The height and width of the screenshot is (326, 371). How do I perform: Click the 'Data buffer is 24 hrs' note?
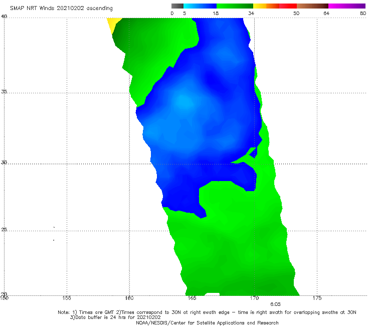pos(115,317)
